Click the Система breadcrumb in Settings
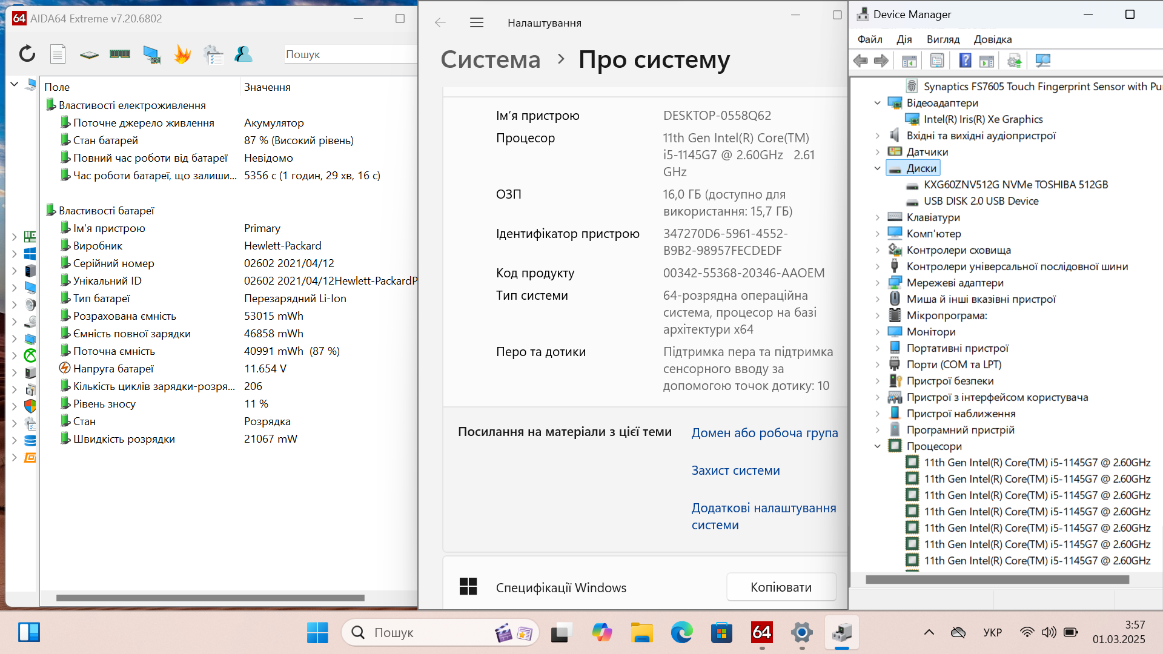Screen dimensions: 1163x654 pyautogui.click(x=490, y=59)
